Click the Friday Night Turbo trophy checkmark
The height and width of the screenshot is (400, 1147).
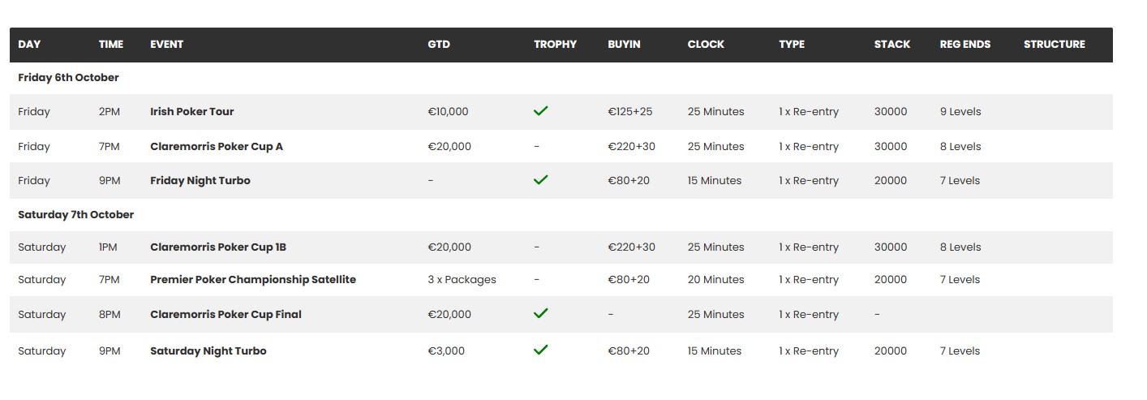tap(541, 180)
